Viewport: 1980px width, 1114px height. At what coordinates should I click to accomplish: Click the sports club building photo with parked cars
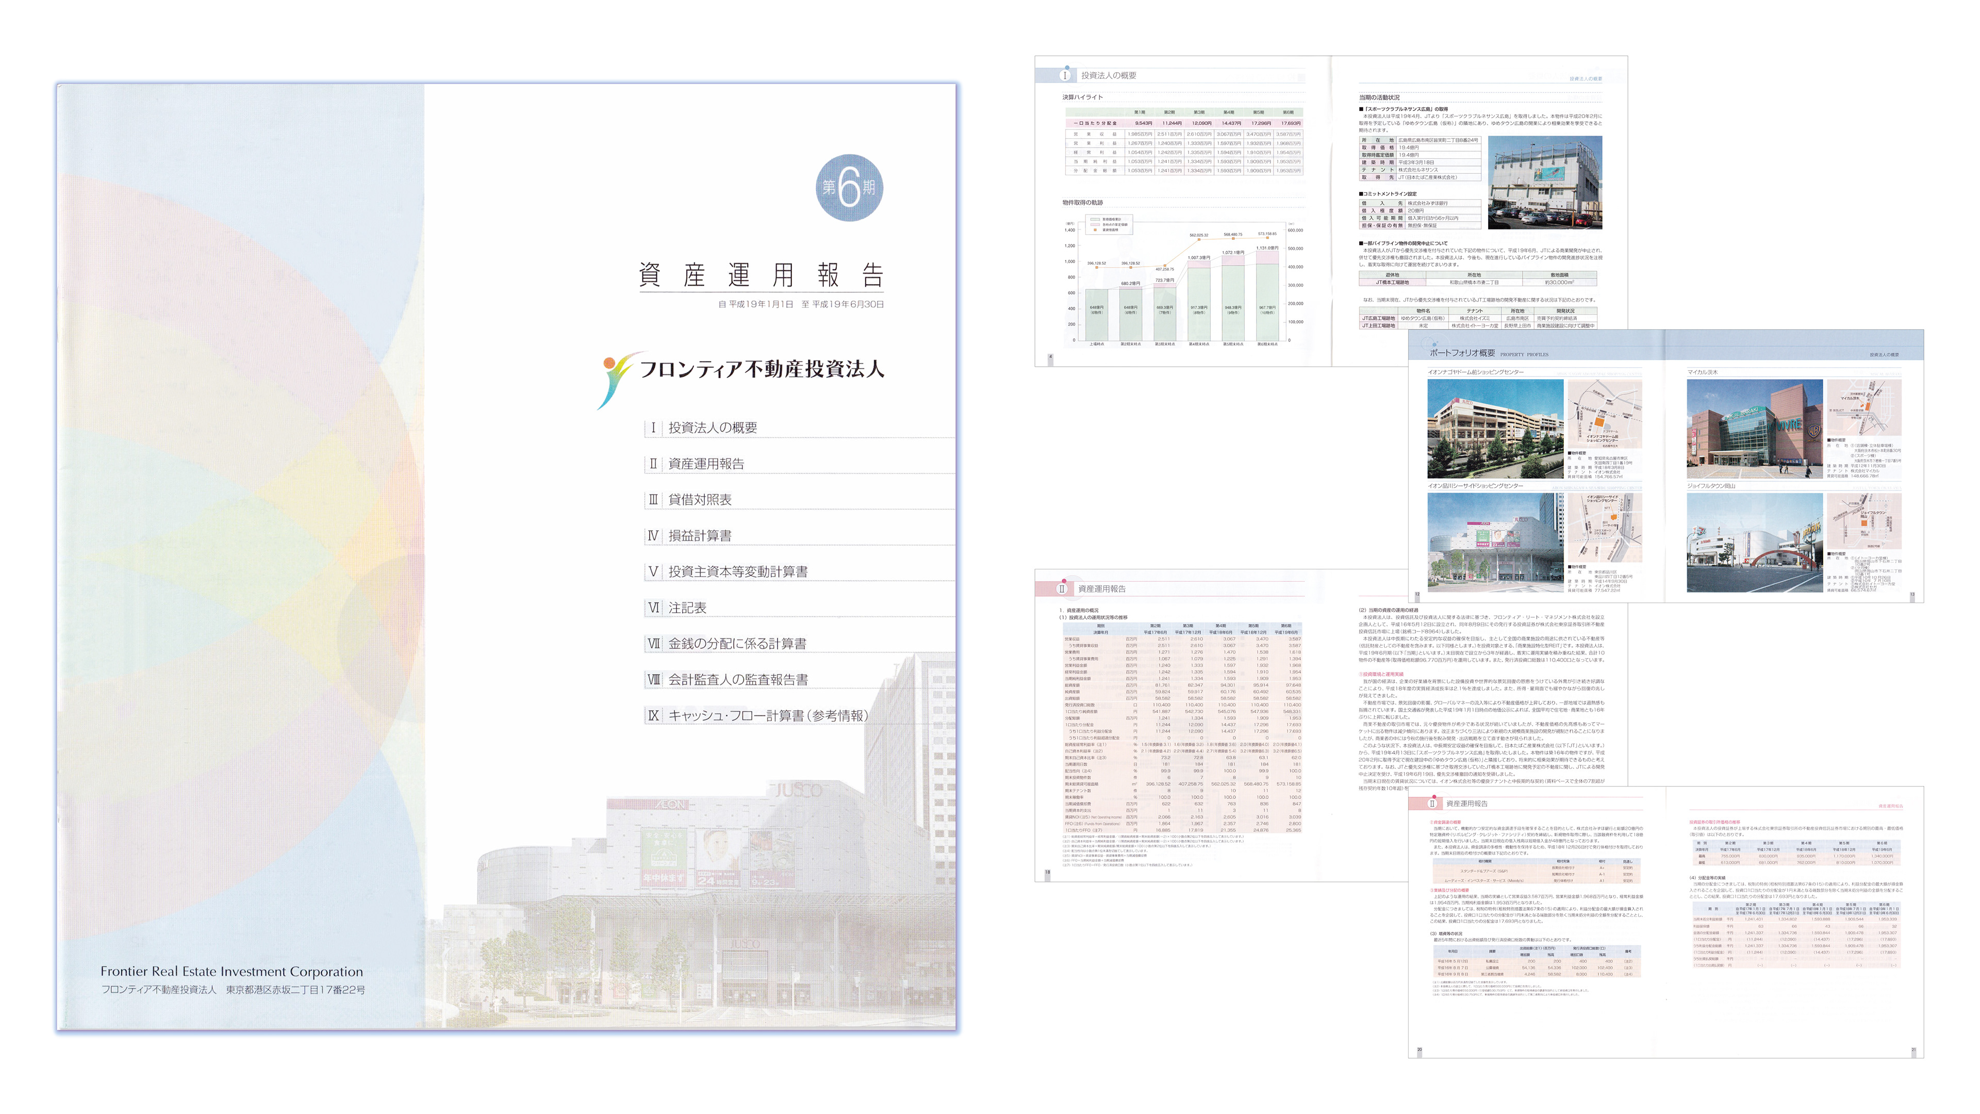coord(1545,183)
